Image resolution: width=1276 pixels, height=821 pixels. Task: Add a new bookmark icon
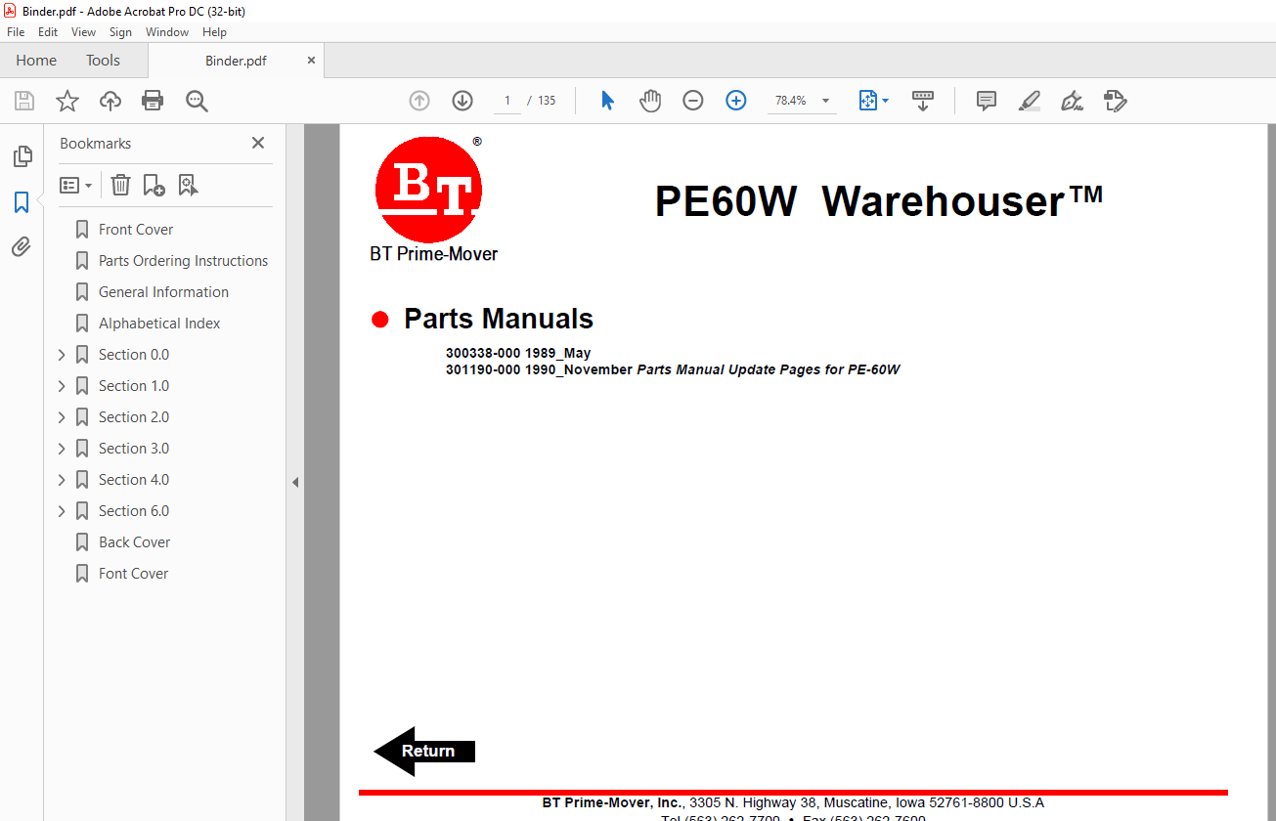(154, 185)
